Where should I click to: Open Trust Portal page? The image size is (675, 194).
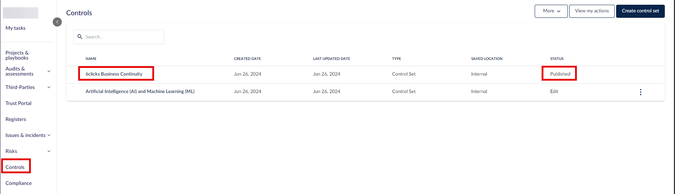(x=19, y=103)
